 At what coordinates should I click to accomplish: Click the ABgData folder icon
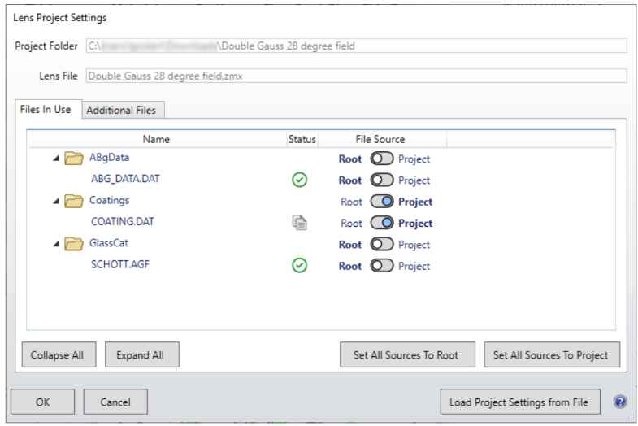[x=75, y=159]
